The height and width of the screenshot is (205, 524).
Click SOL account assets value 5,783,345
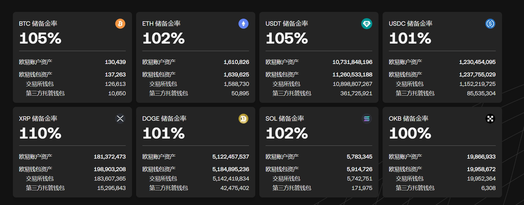pyautogui.click(x=359, y=157)
